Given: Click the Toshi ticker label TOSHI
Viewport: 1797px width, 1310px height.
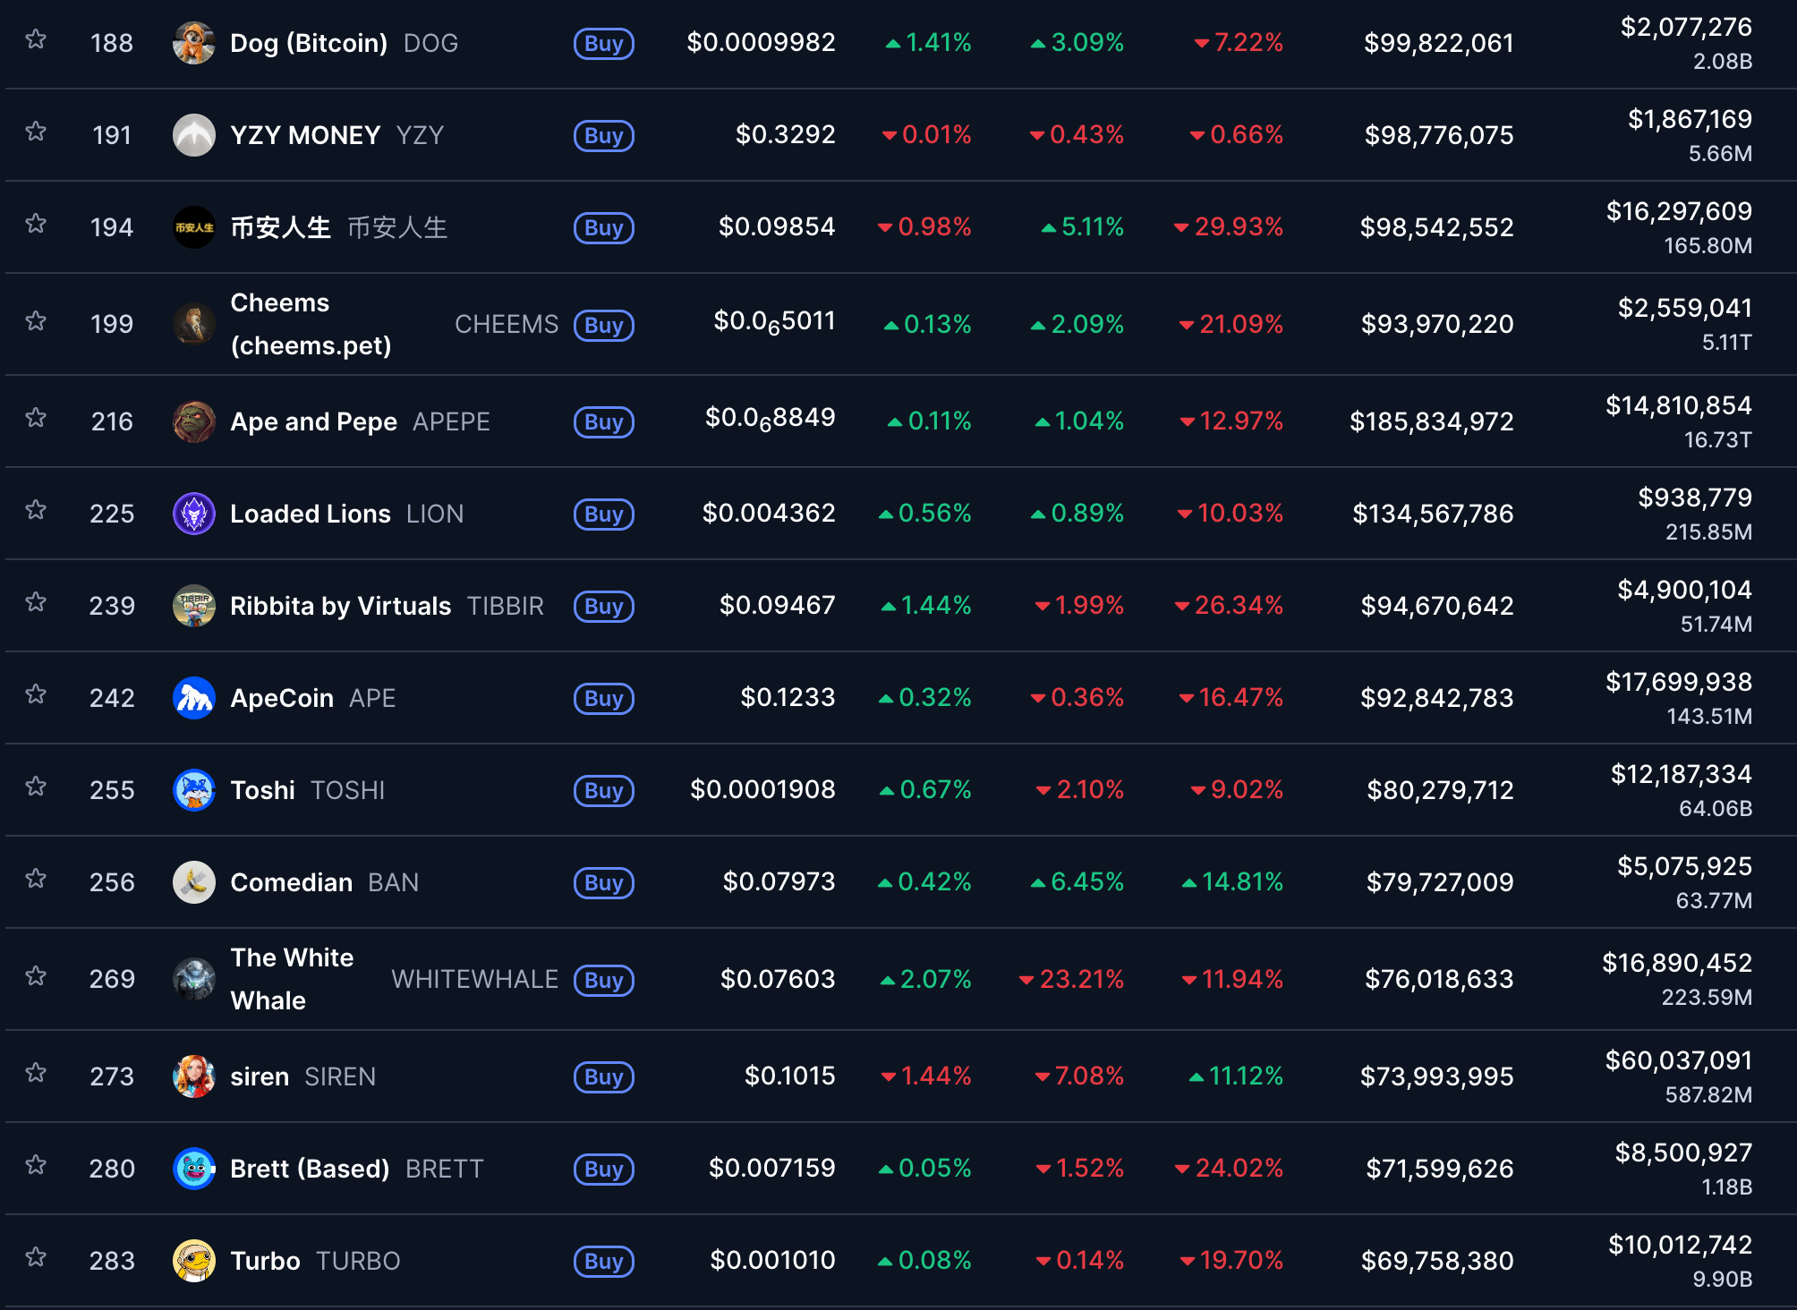Looking at the screenshot, I should (347, 790).
